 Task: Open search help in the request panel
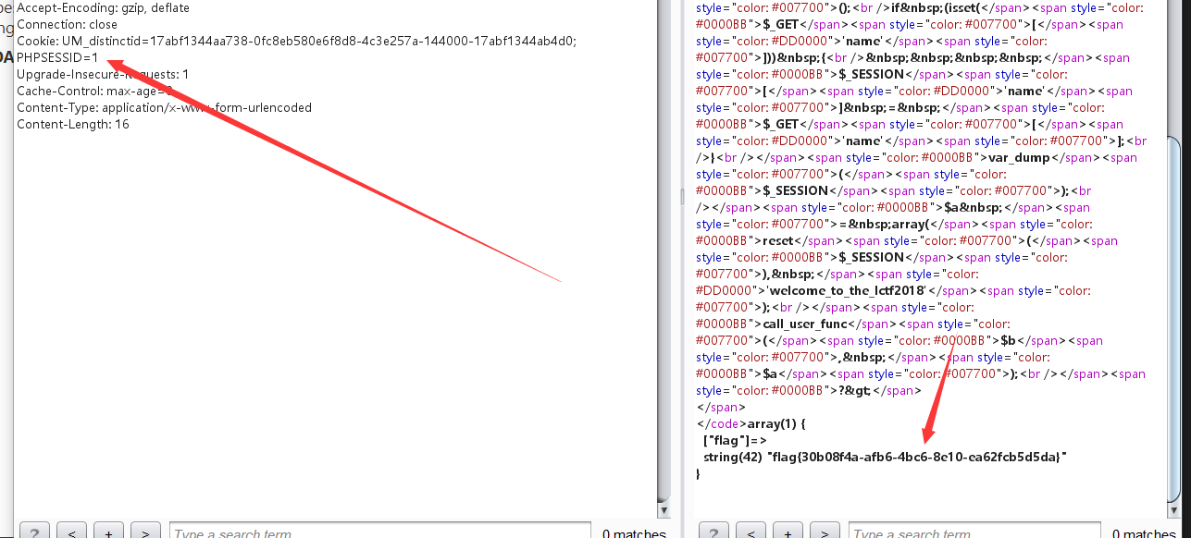coord(34,532)
